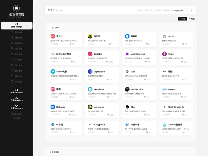
Task: Click the Gnomic智能体 logo
Action: (x=164, y=125)
